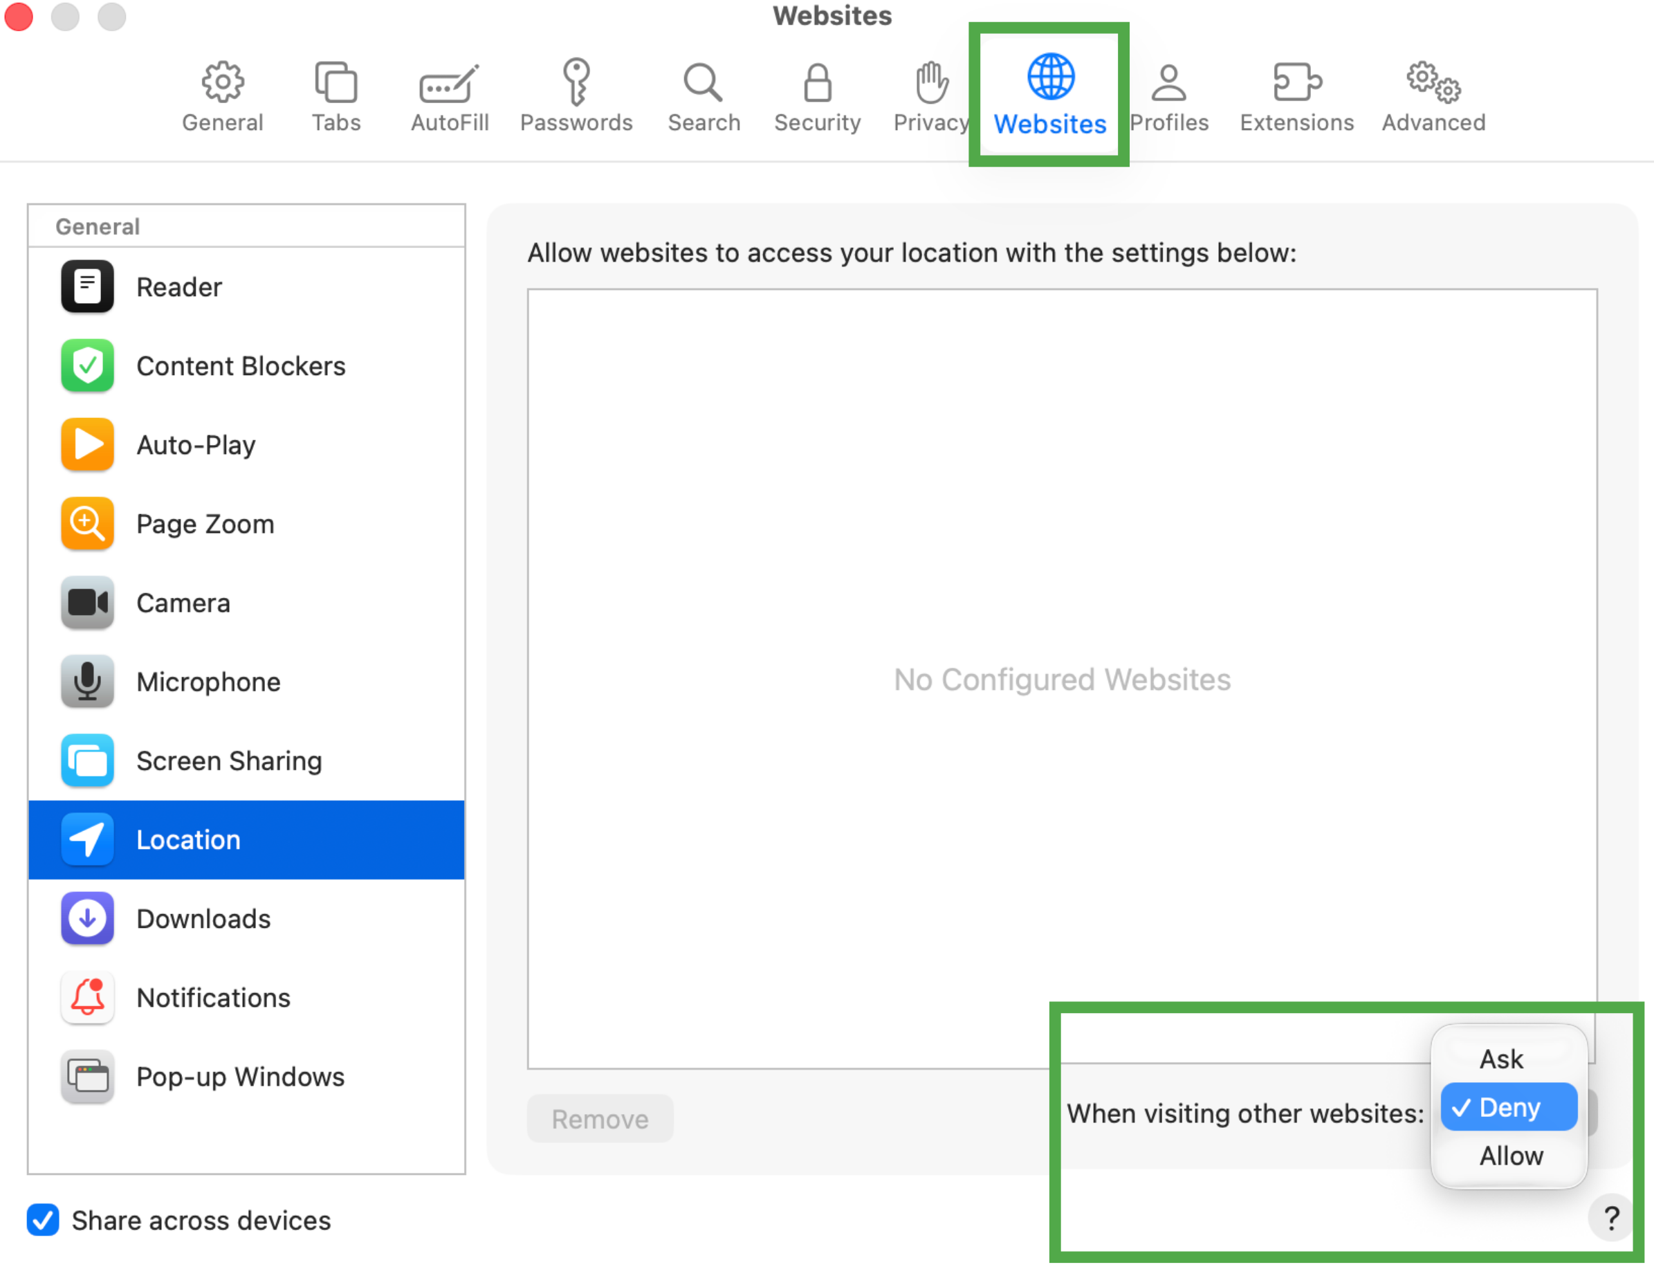Click the Share across devices label

(201, 1221)
